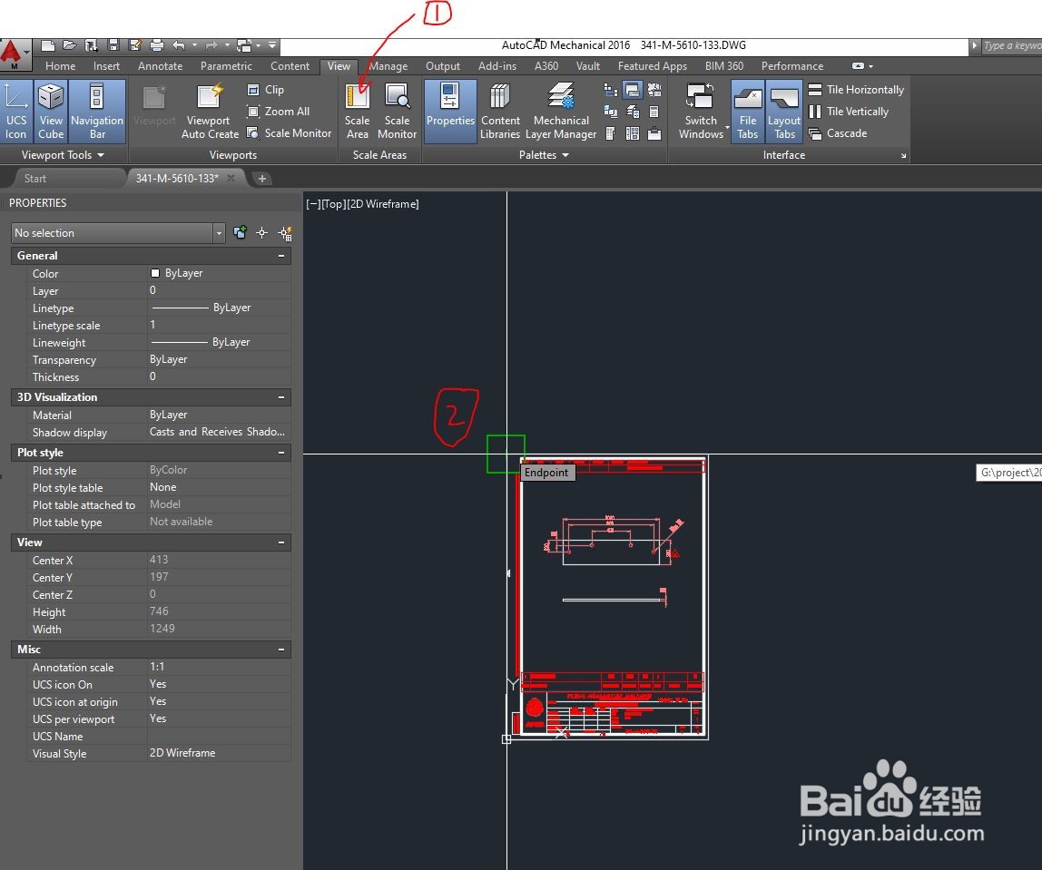
Task: Click the Plot printer icon
Action: [x=157, y=45]
